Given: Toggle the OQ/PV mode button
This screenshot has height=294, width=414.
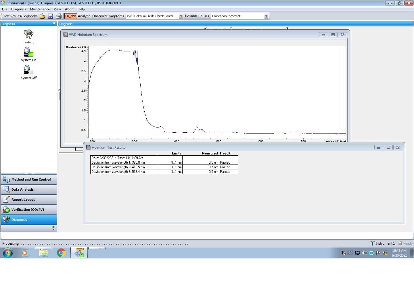Looking at the screenshot, I should [x=70, y=16].
